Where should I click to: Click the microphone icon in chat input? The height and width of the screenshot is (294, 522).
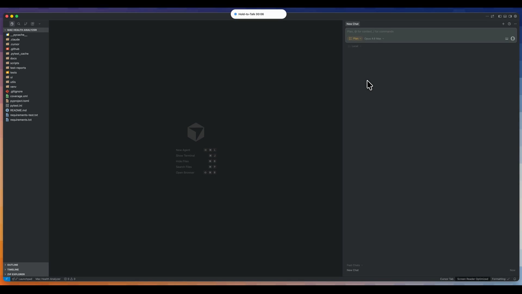[x=513, y=39]
